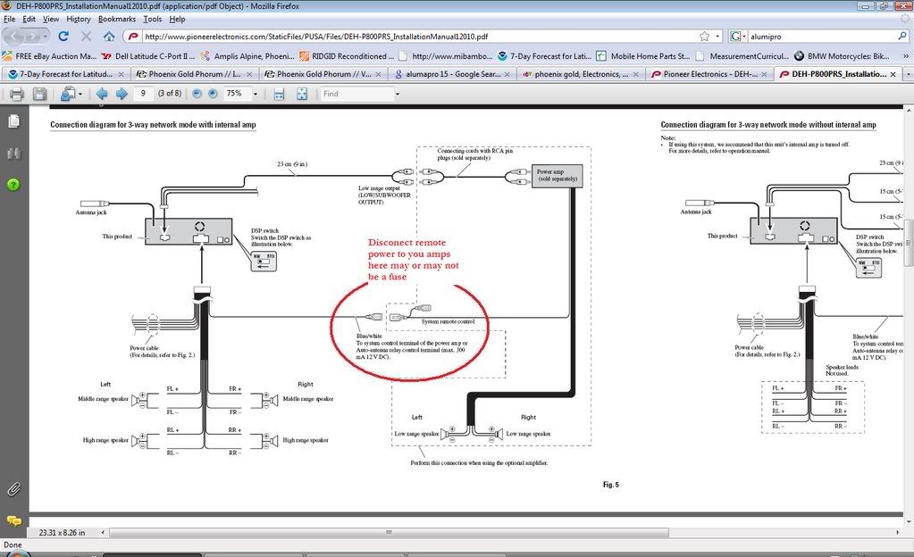Zoom in with the plus button

[213, 94]
